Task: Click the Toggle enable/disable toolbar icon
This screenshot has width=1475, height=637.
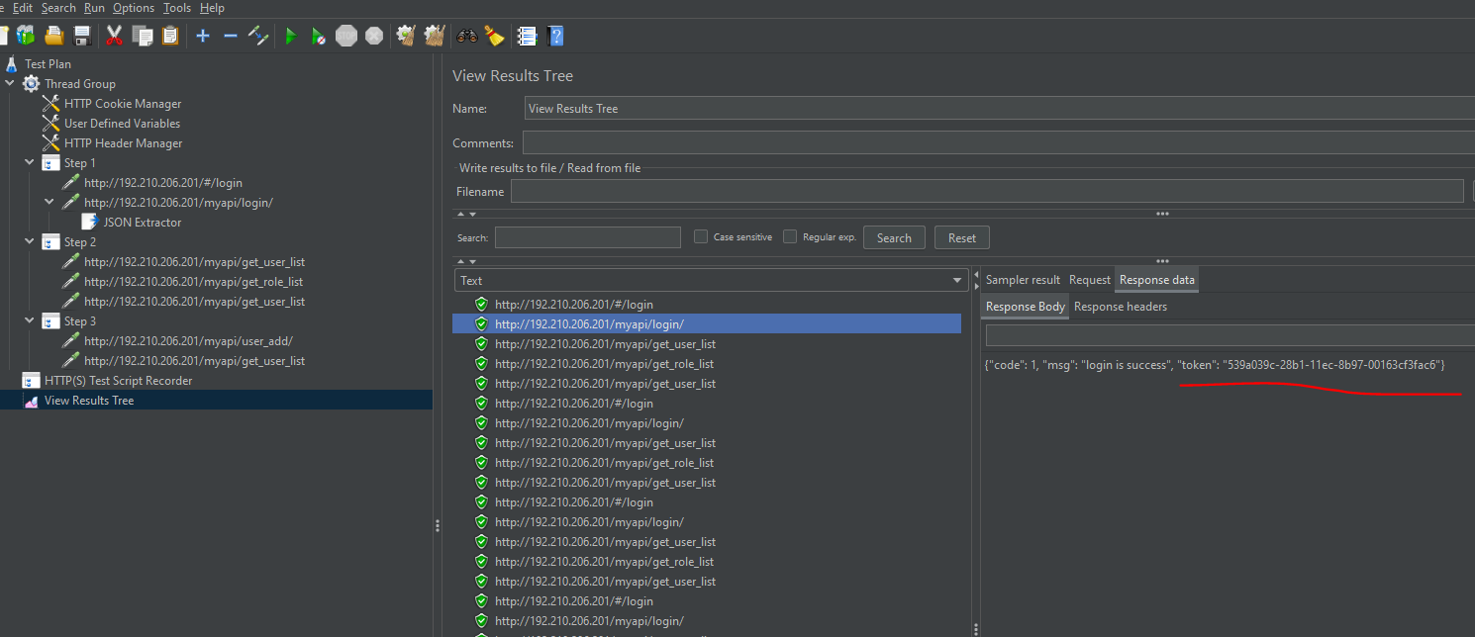Action: [x=258, y=37]
